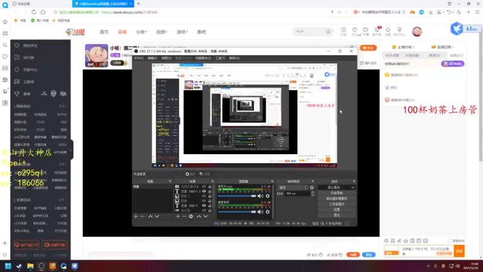Expand 分类 dropdown in Douyu navigation

pyautogui.click(x=141, y=32)
